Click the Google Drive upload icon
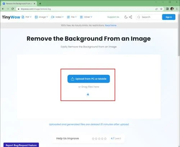Image resolution: width=180 pixels, height=147 pixels. coord(88,95)
